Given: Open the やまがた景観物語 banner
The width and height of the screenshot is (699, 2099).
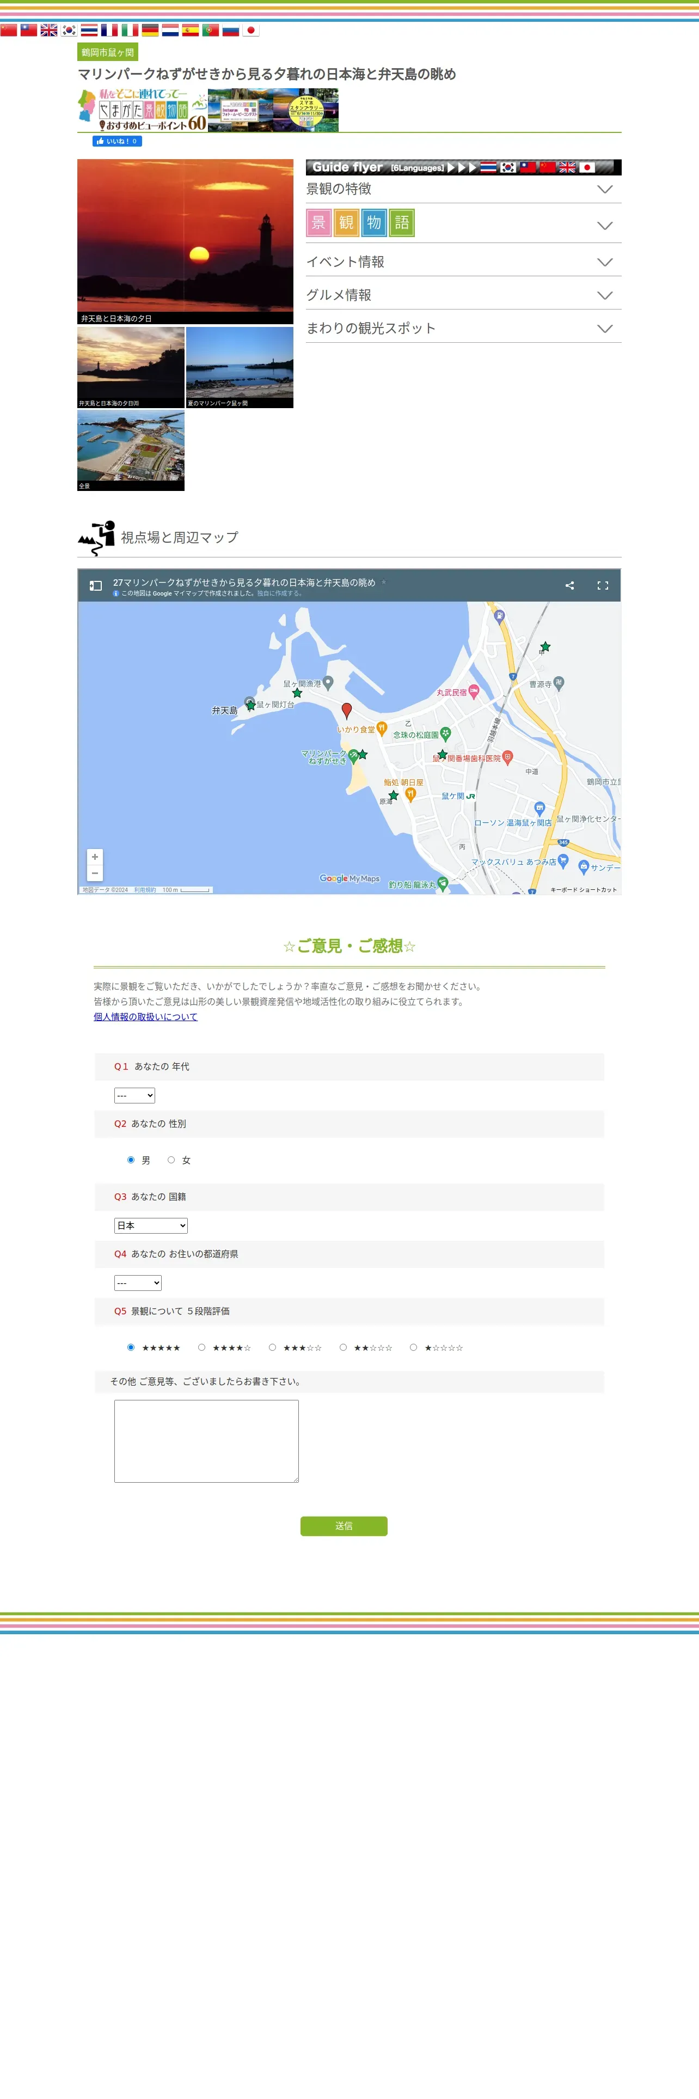Looking at the screenshot, I should point(143,110).
